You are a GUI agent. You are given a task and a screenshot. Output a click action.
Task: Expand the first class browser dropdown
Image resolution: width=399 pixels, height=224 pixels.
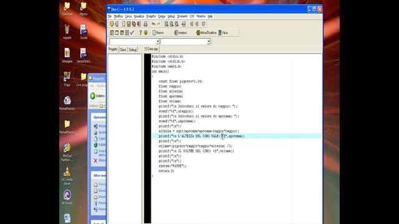click(x=158, y=42)
